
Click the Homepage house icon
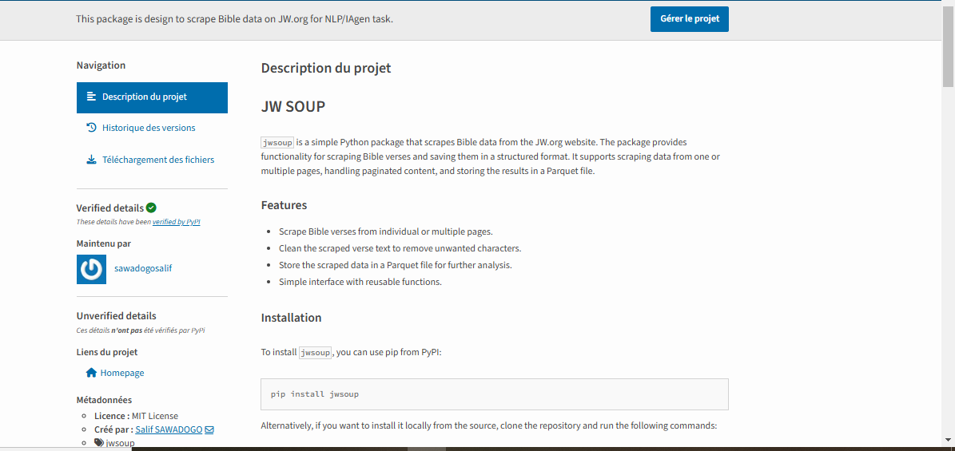pos(91,373)
